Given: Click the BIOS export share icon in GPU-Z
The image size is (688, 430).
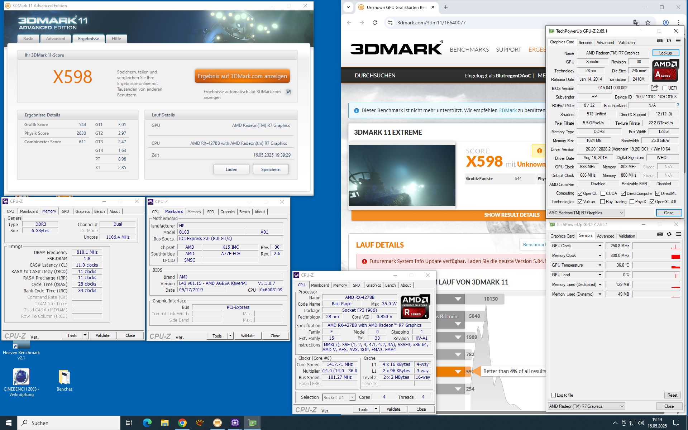Looking at the screenshot, I should tap(654, 88).
